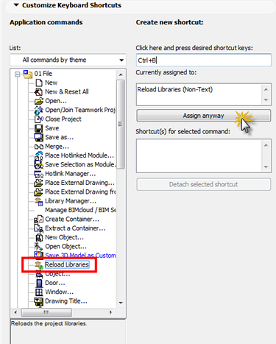
Task: Select the Reload Libraries command label
Action: (x=67, y=264)
